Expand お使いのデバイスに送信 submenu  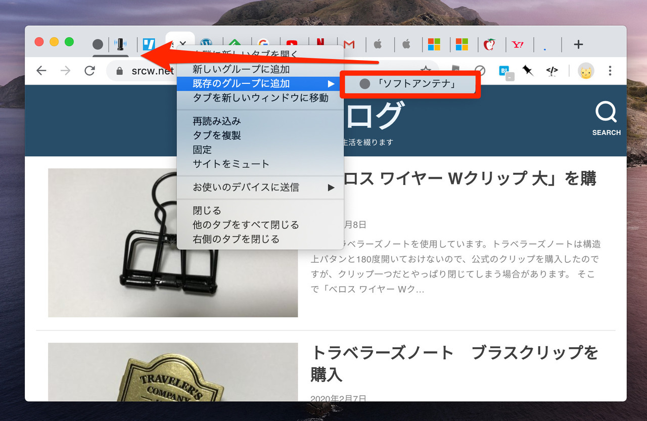tap(260, 188)
